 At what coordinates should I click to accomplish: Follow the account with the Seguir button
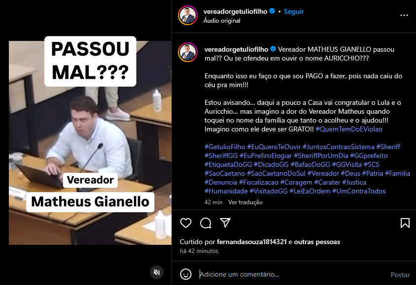tap(294, 11)
